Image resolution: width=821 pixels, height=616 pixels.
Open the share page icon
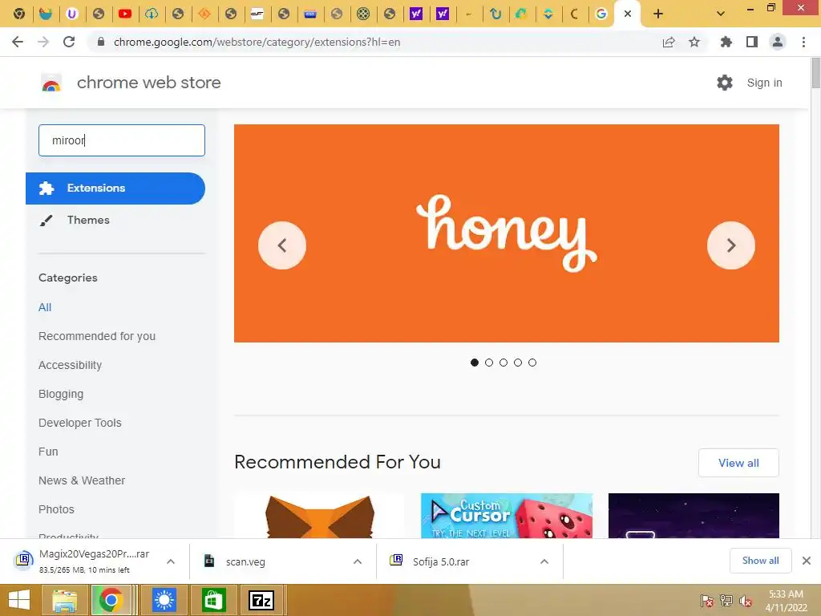click(x=669, y=43)
